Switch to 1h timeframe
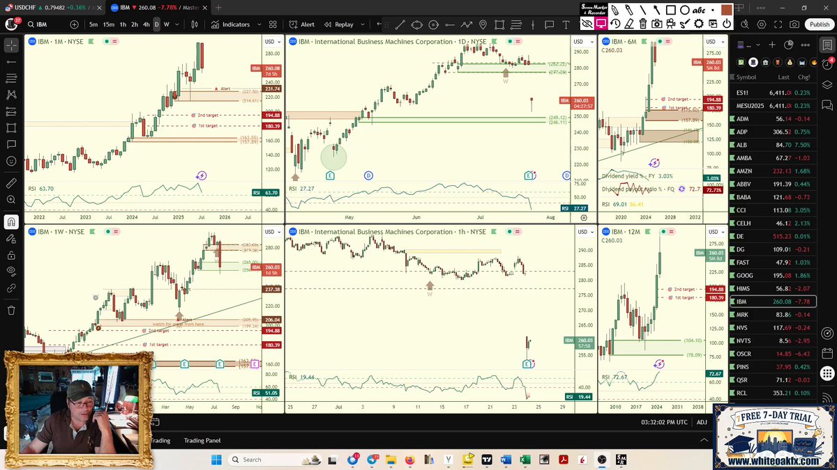Image resolution: width=837 pixels, height=470 pixels. pyautogui.click(x=123, y=24)
